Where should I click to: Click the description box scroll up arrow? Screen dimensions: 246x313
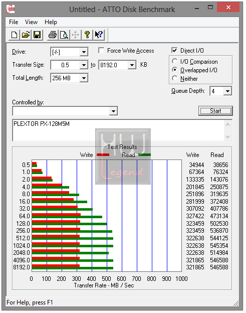(x=228, y=124)
